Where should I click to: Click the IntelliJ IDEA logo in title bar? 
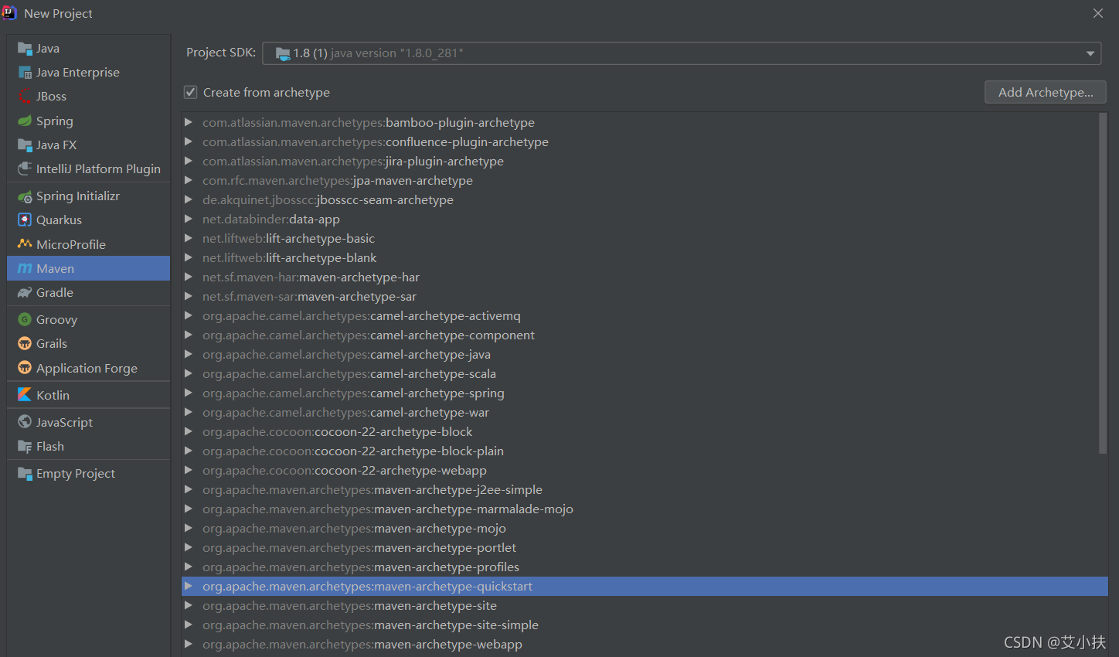point(9,12)
